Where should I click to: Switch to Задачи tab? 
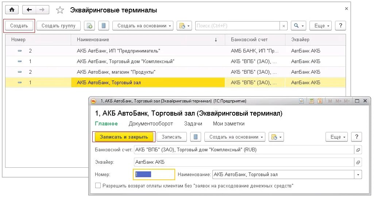click(193, 124)
